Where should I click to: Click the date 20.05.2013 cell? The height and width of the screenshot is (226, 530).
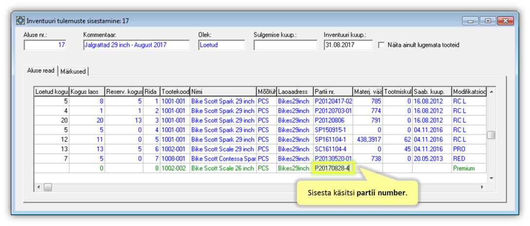[x=432, y=158]
